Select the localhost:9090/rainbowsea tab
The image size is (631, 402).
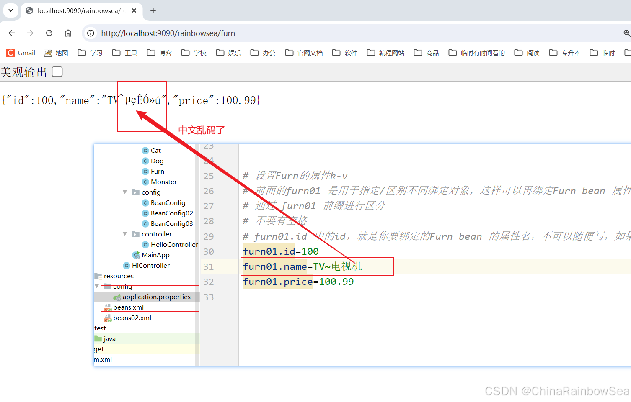81,10
